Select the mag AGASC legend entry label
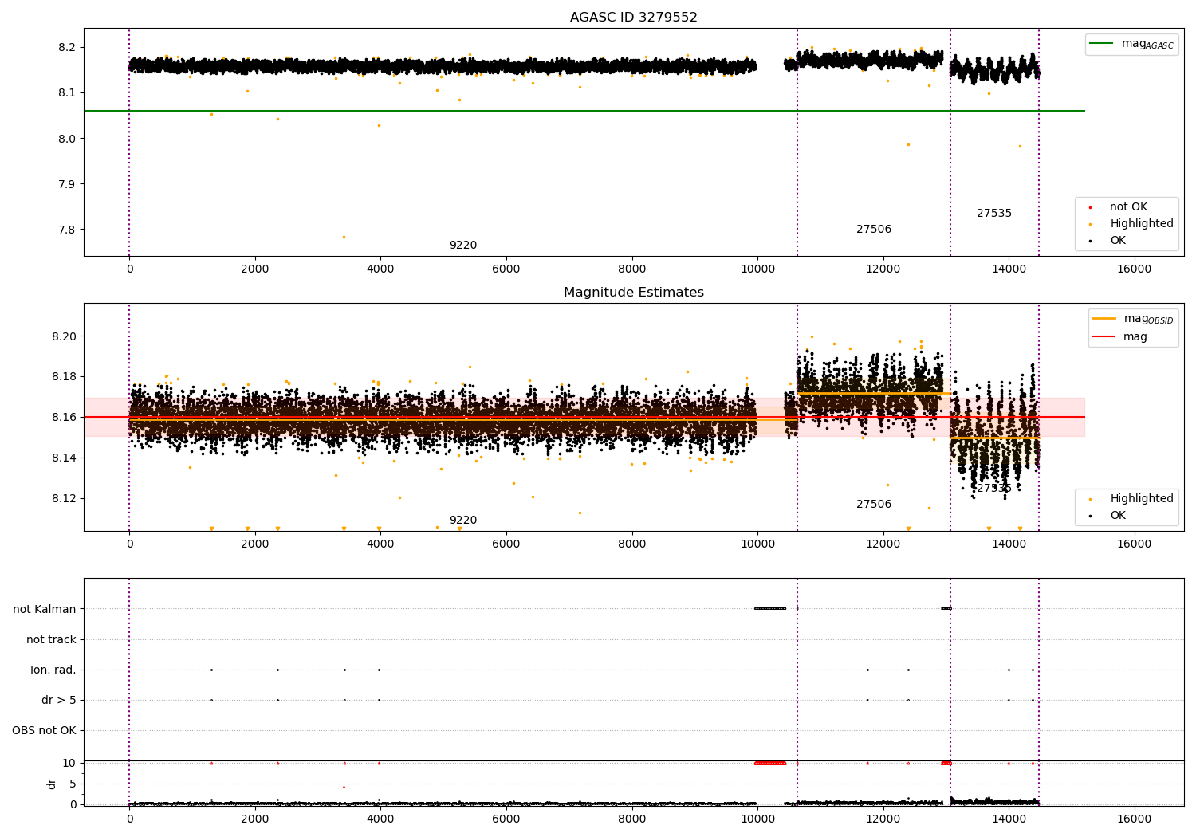This screenshot has height=837, width=1196. click(x=1147, y=44)
